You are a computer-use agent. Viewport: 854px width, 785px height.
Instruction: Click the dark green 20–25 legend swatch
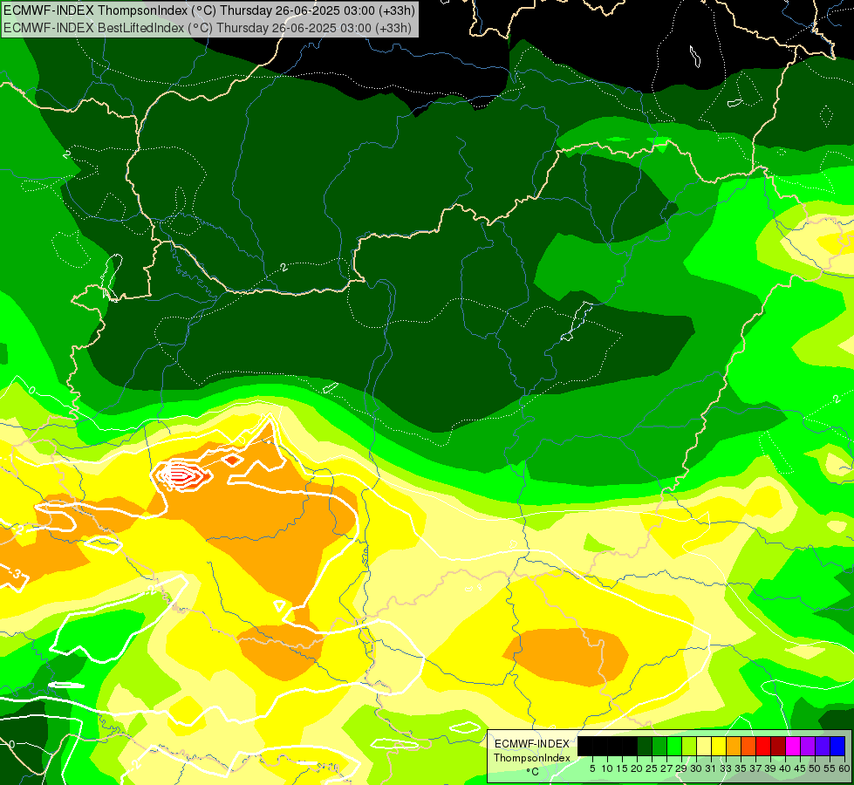[645, 746]
